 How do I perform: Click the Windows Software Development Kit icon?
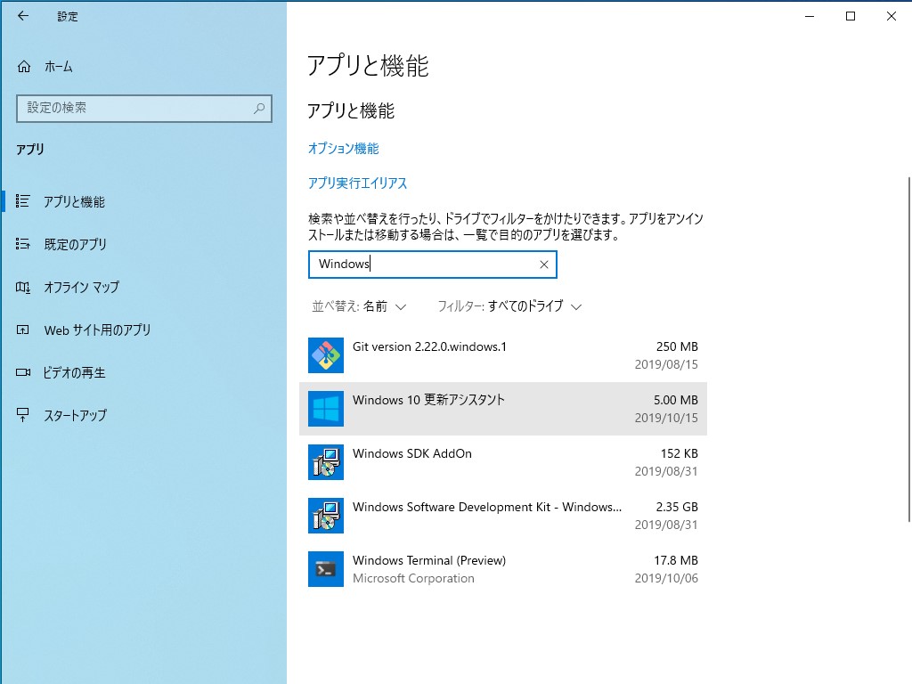click(x=325, y=516)
